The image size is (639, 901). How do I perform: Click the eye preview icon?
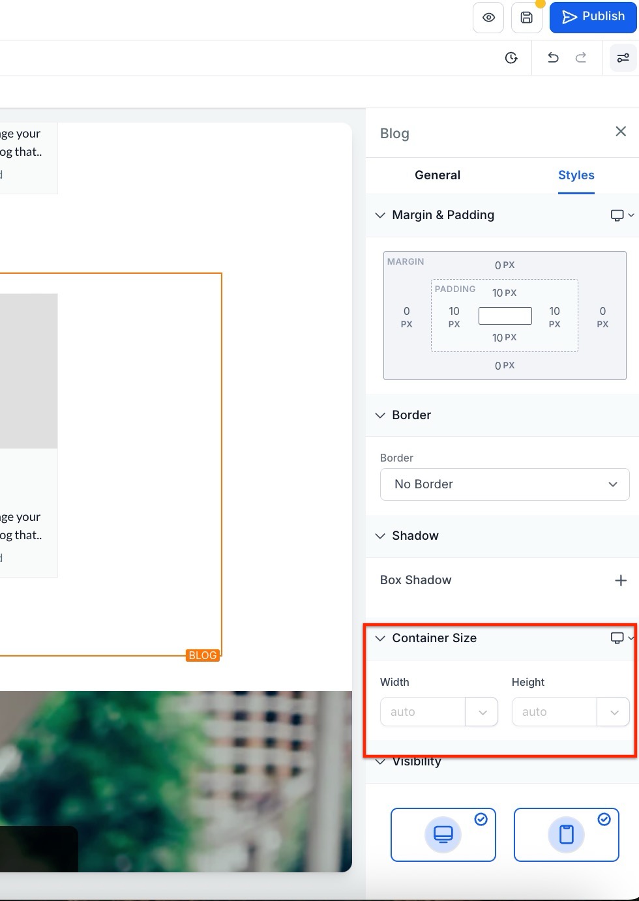click(488, 18)
